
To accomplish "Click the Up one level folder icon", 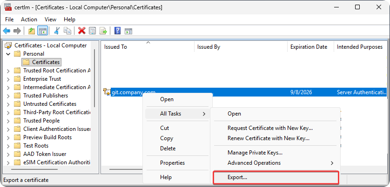I will (32, 31).
